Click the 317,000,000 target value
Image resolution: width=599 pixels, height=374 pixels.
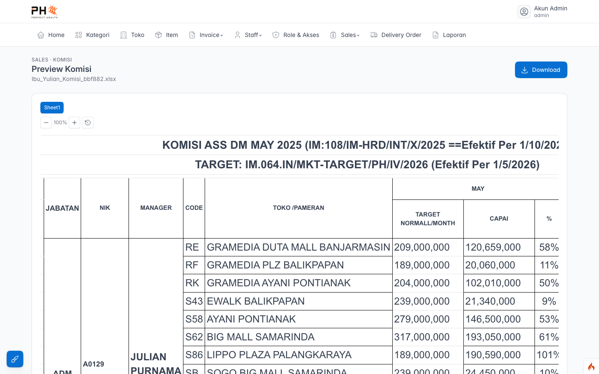click(428, 337)
